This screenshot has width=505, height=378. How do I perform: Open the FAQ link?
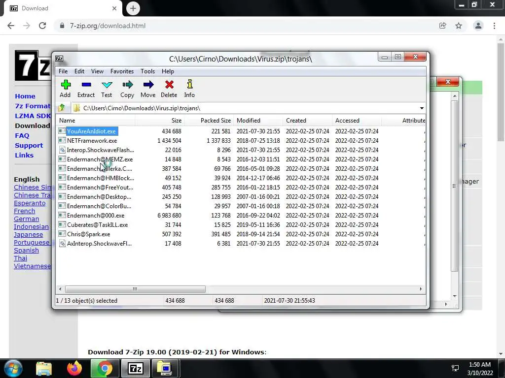click(x=22, y=136)
